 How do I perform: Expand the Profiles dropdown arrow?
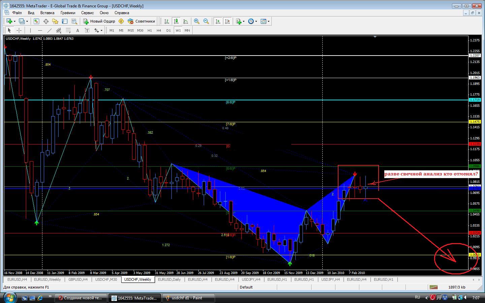pyautogui.click(x=27, y=21)
